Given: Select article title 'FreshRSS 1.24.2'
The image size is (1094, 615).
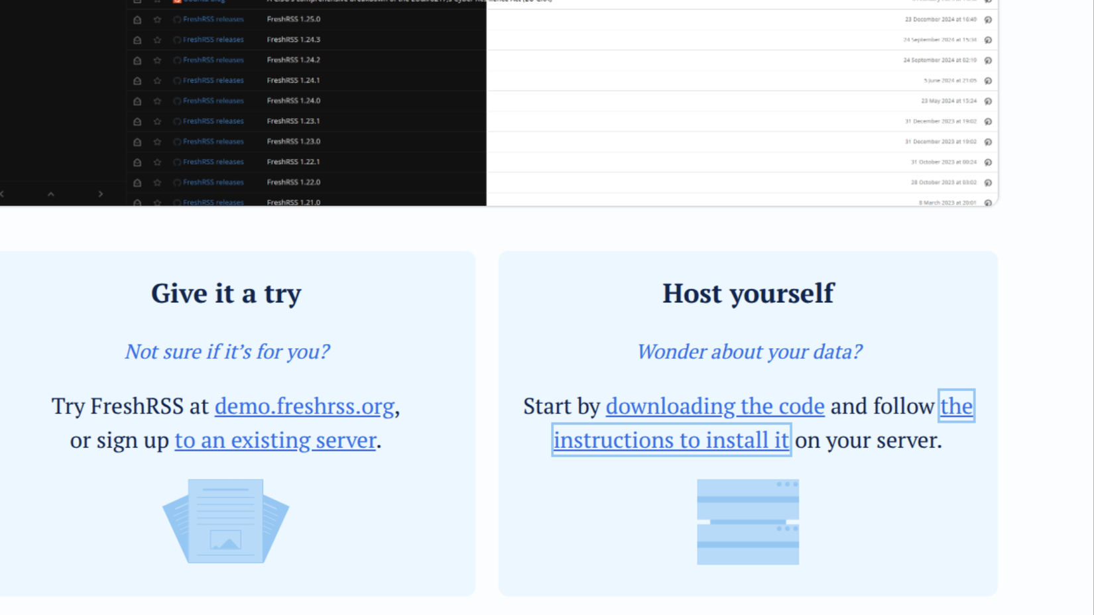Looking at the screenshot, I should pyautogui.click(x=293, y=60).
